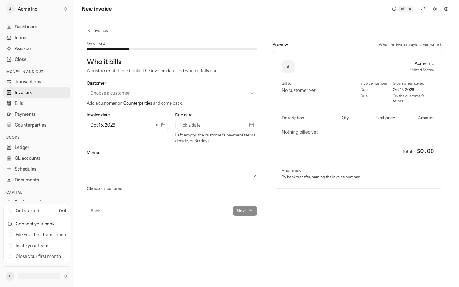Click the Invoice date field showing Oct 15, 2026
The width and height of the screenshot is (459, 287).
[x=128, y=125]
